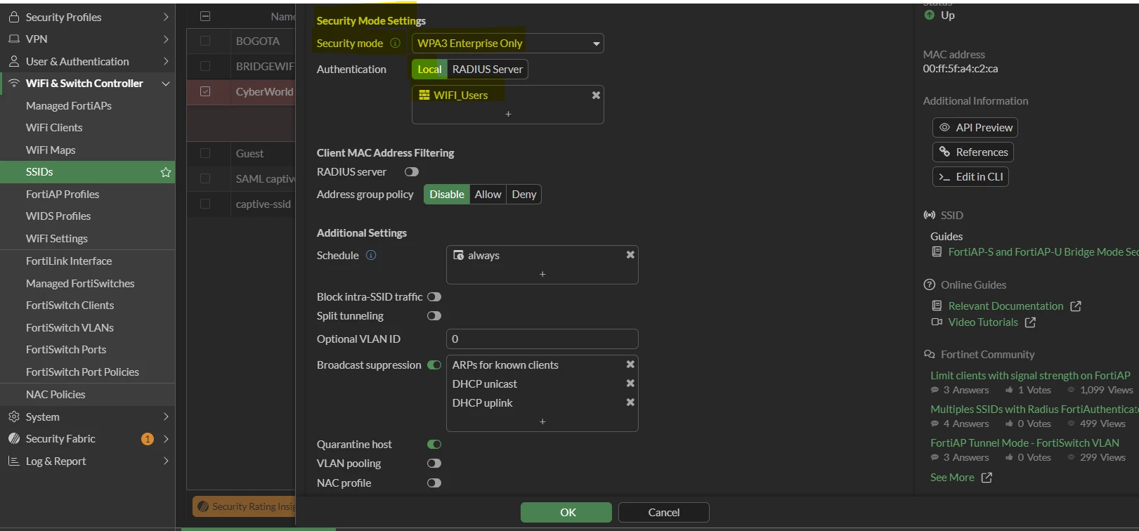Viewport: 1139px width, 531px height.
Task: Click Edit in CLI button
Action: click(x=970, y=176)
